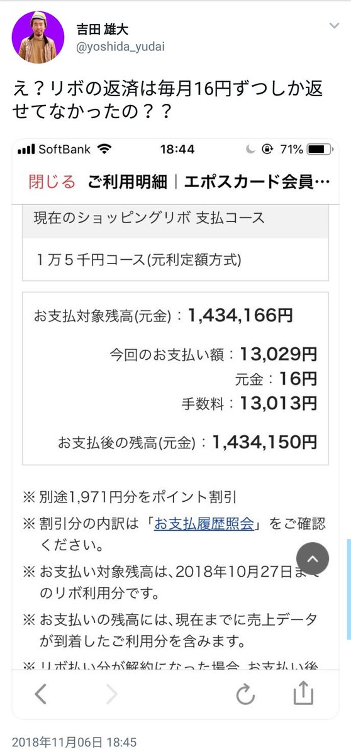Tap the page title ご利用明細｜エポスカード会員
The width and height of the screenshot is (351, 754).
[x=209, y=182]
